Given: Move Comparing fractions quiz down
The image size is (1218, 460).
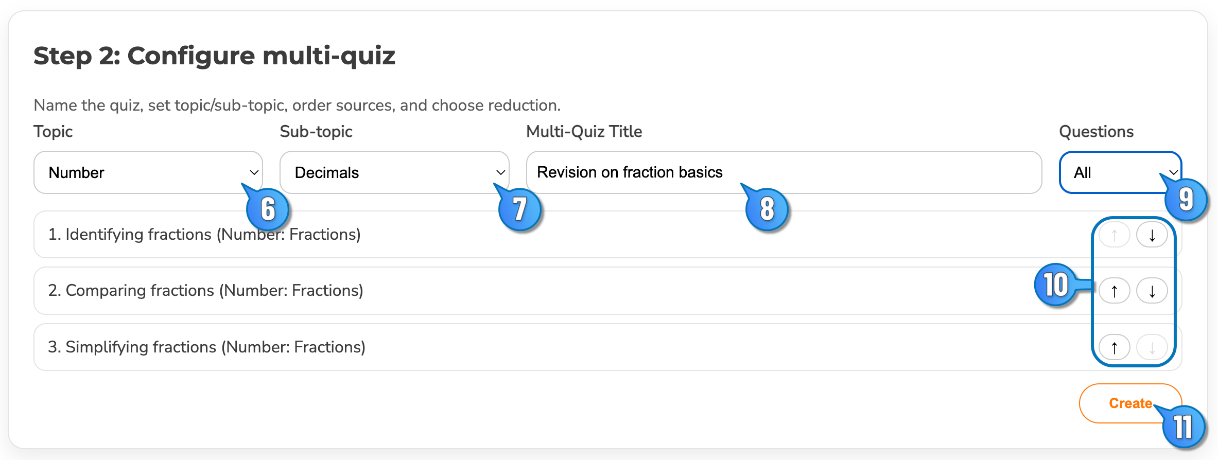Looking at the screenshot, I should pos(1152,290).
